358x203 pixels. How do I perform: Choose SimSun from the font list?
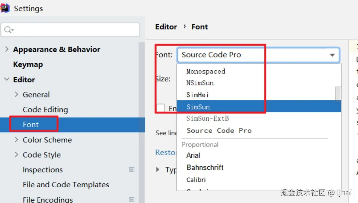click(198, 107)
